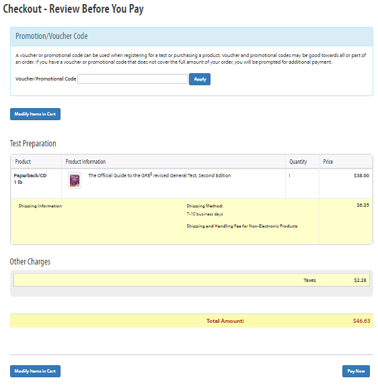
Task: Click the 7-10 business days shipping method
Action: [204, 214]
